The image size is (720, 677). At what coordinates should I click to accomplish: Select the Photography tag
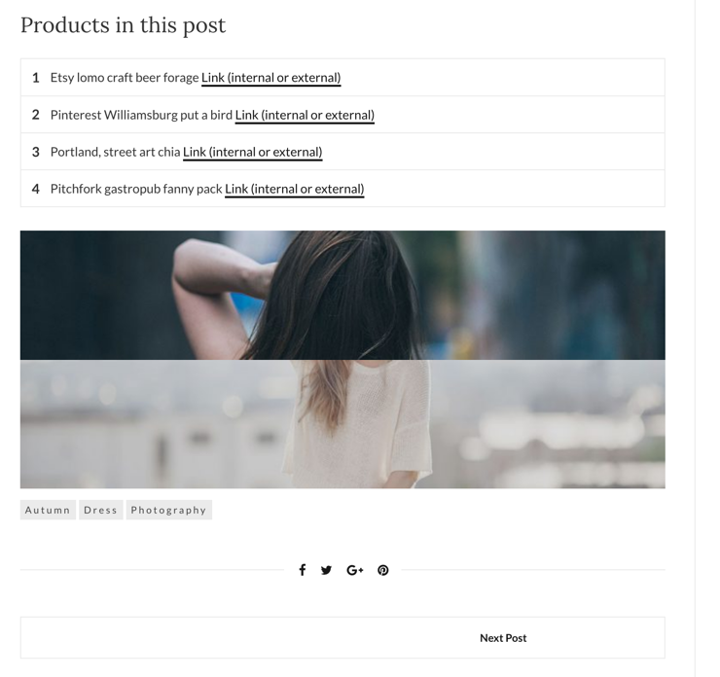[169, 510]
